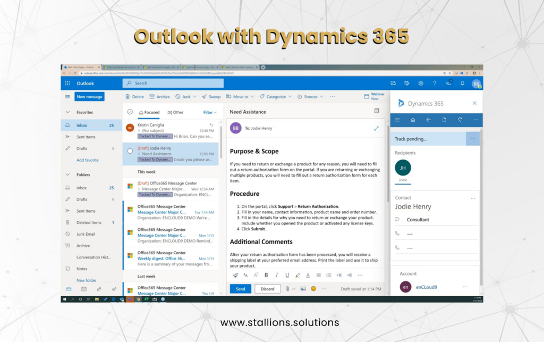The image size is (544, 342).
Task: Switch to the Calendar module
Action: point(84,289)
